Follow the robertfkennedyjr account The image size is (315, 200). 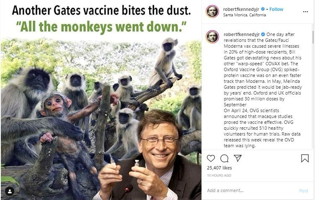[x=276, y=9]
